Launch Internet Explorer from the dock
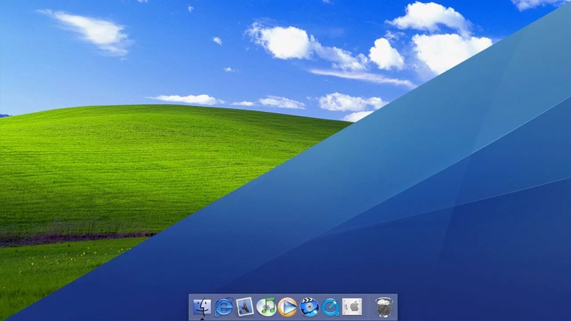 223,307
